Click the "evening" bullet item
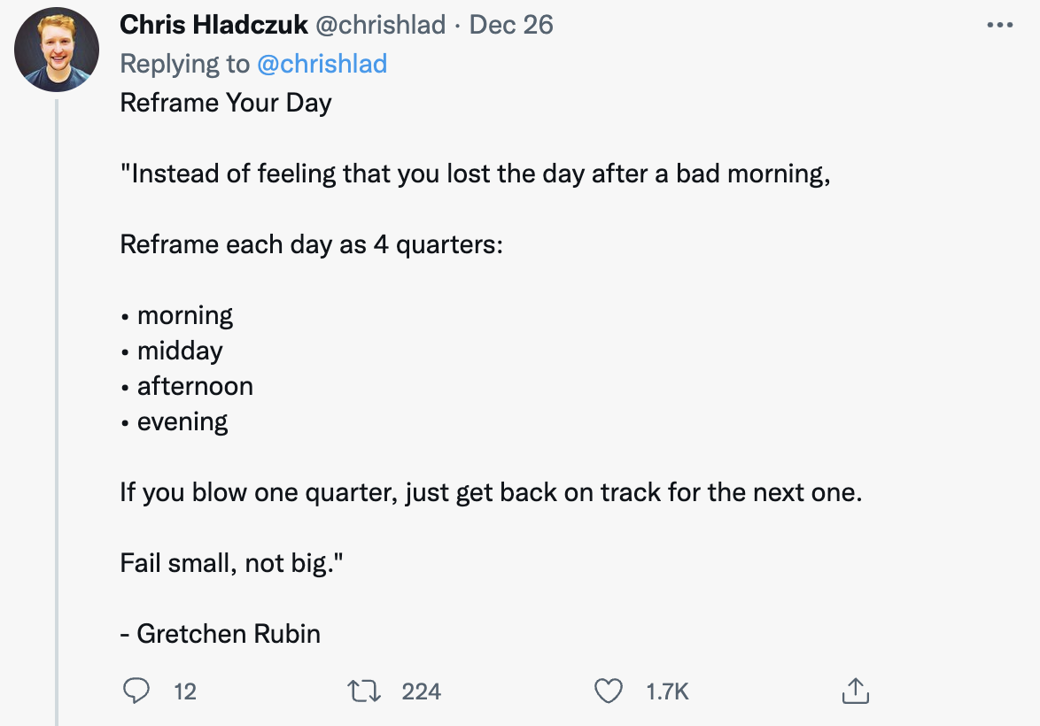The image size is (1040, 726). (x=182, y=421)
